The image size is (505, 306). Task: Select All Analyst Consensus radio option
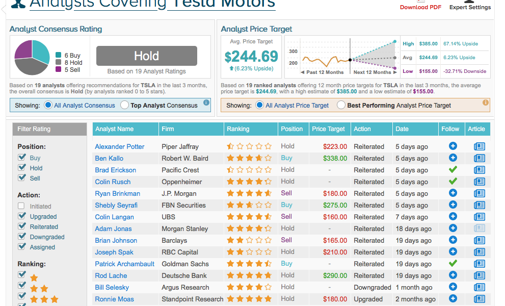[x=48, y=105]
